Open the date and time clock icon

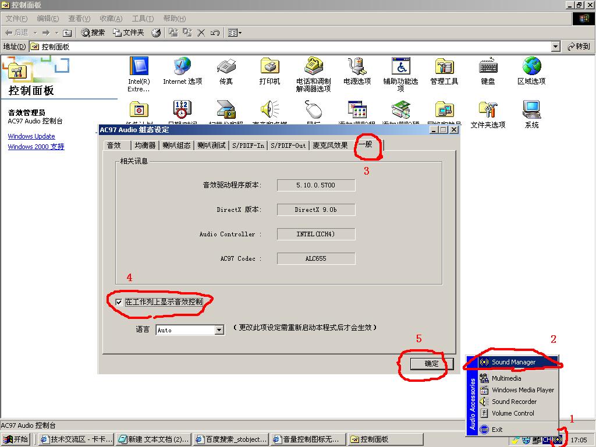pyautogui.click(x=182, y=109)
